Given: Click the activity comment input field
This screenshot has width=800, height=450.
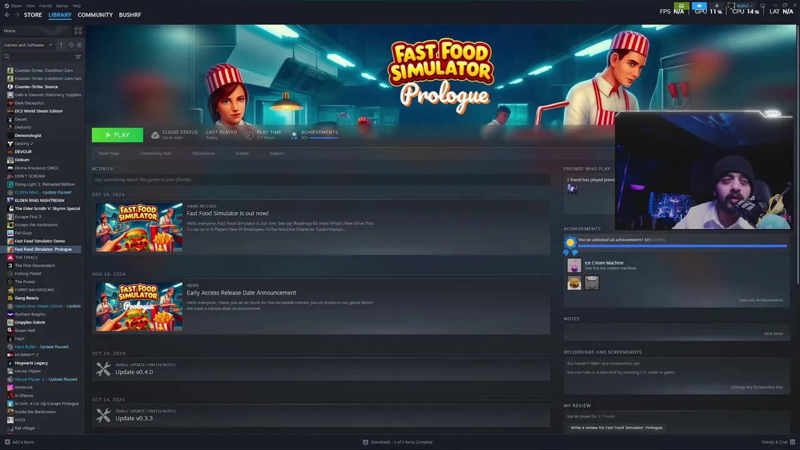Looking at the screenshot, I should coord(321,179).
